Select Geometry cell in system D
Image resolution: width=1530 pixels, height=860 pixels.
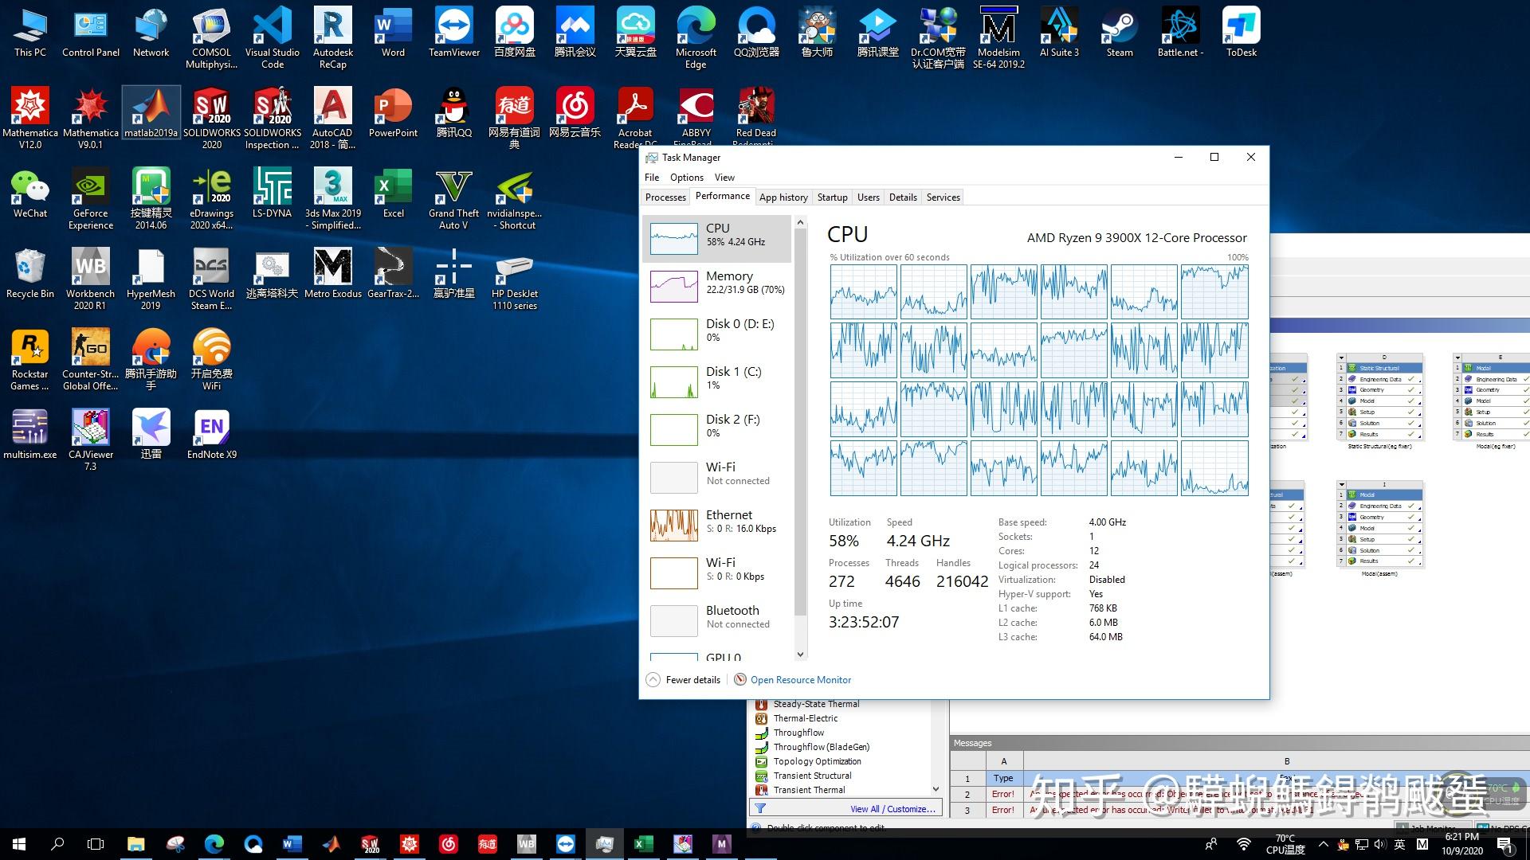click(x=1383, y=390)
